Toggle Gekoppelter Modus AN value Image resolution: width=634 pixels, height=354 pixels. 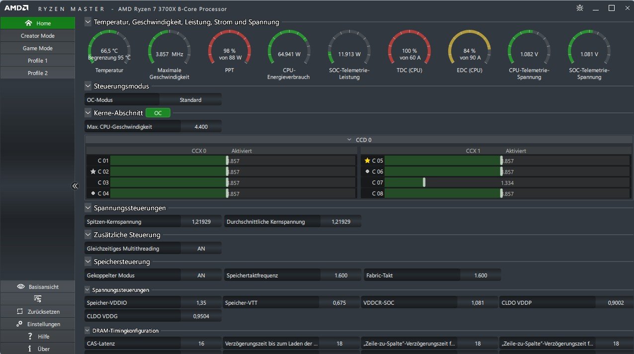coord(201,275)
